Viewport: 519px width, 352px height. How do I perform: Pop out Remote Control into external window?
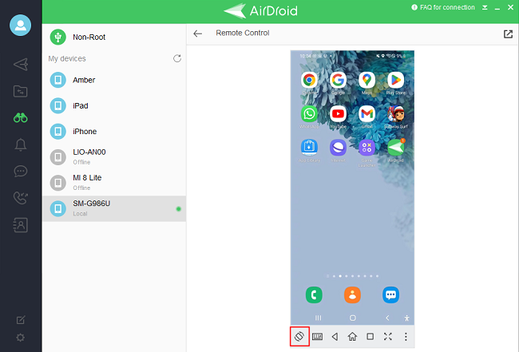click(x=508, y=34)
